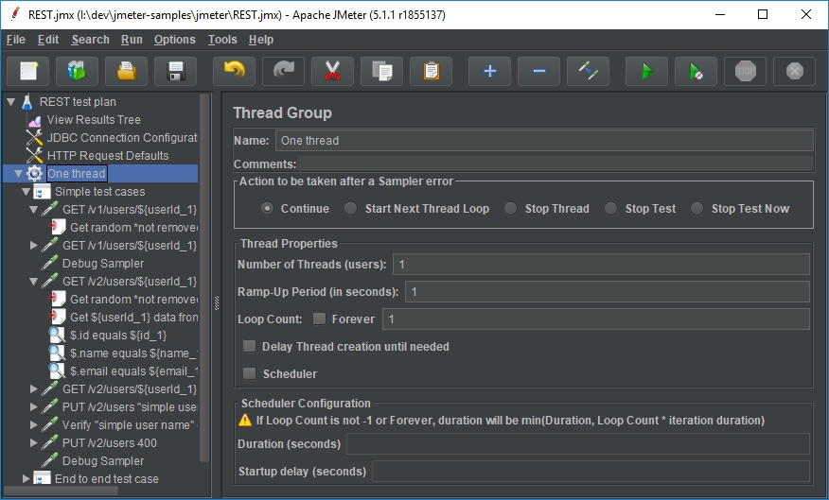
Task: Click the tree panel vertical scrollbar
Action: pos(204,278)
